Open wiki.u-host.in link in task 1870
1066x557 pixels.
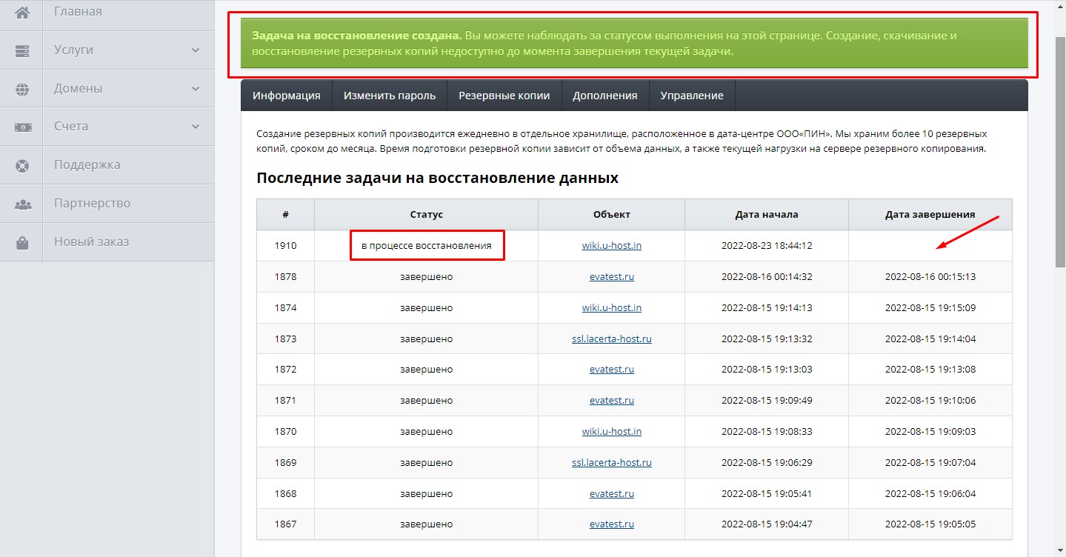point(612,432)
